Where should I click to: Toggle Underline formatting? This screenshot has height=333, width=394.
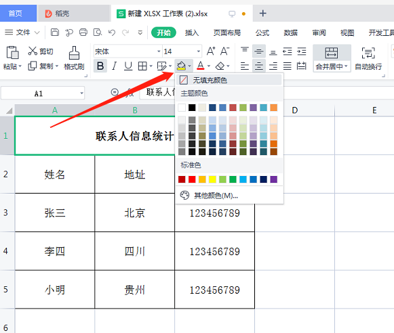tap(128, 66)
